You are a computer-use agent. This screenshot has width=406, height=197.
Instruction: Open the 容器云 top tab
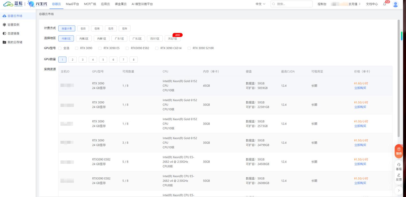[56, 4]
